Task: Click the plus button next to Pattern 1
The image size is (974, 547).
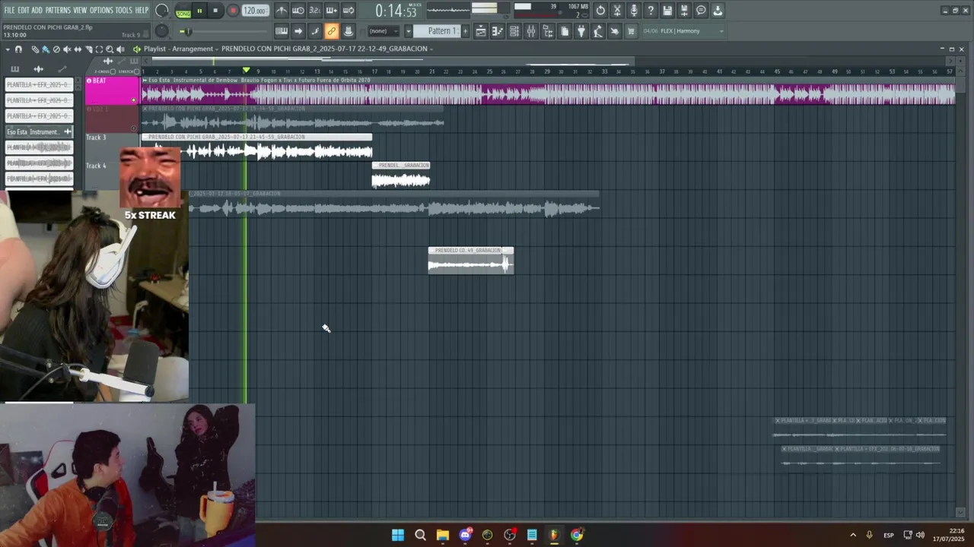Action: (466, 31)
